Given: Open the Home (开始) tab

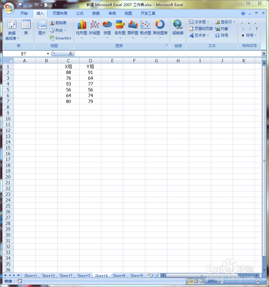Looking at the screenshot, I should (x=24, y=13).
